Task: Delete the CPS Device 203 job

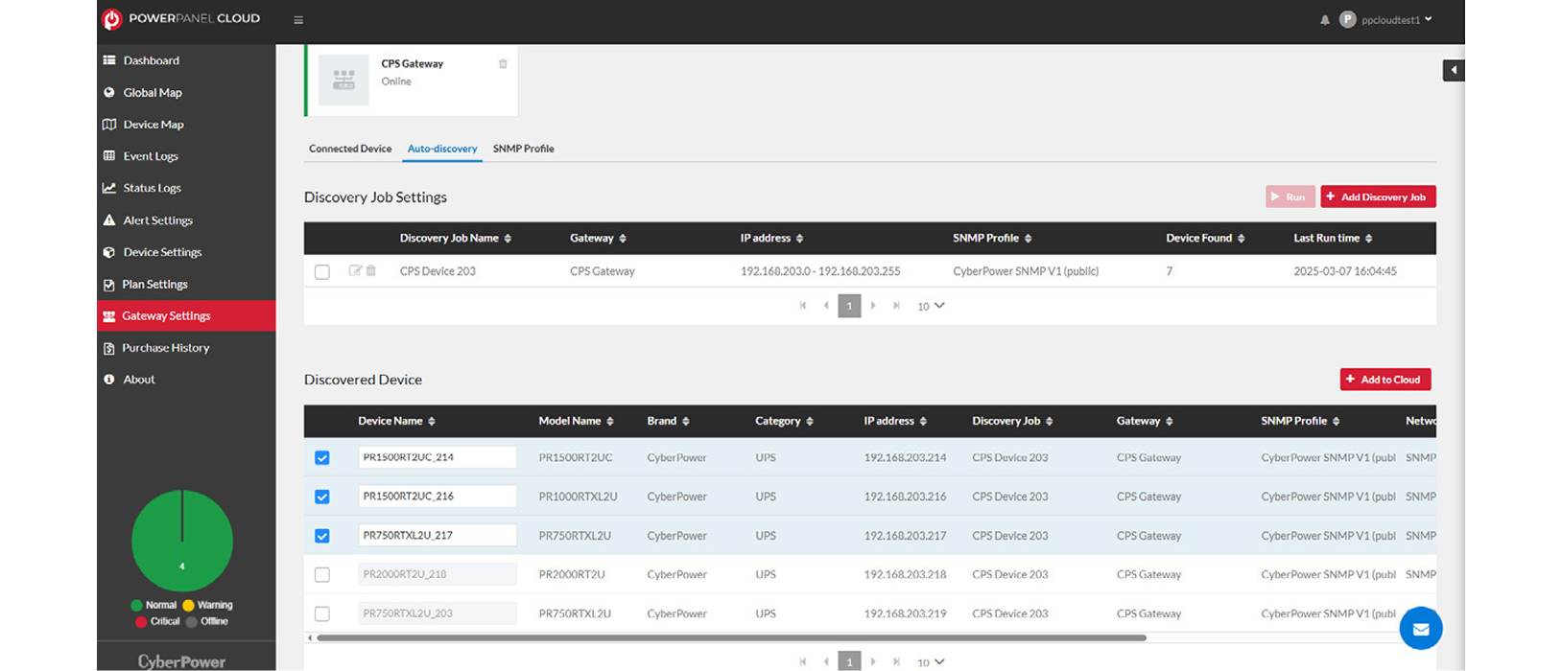Action: pos(371,271)
